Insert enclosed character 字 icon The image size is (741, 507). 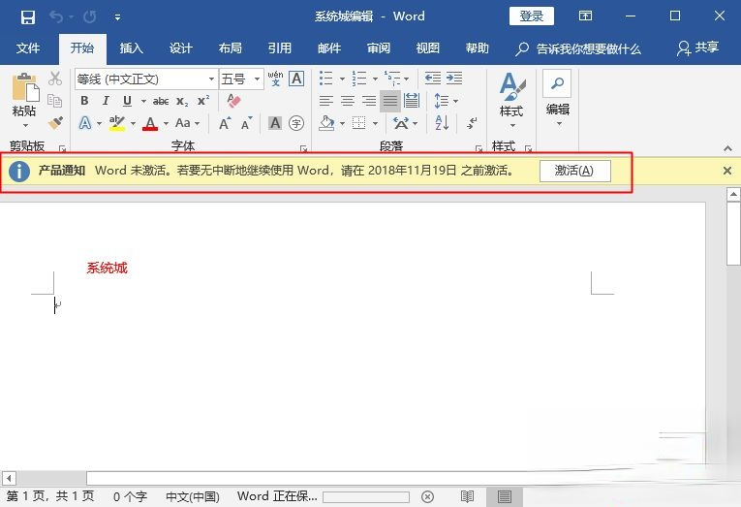[x=296, y=123]
